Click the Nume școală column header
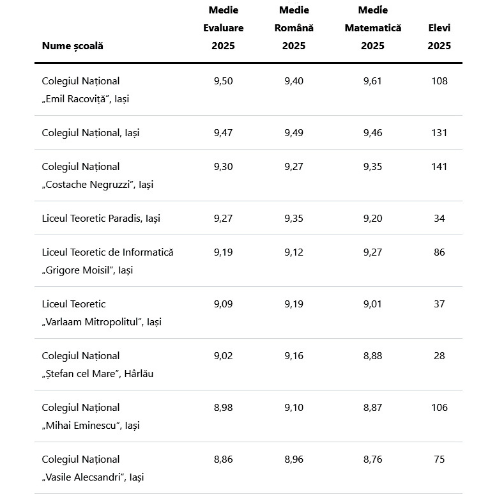 click(73, 46)
